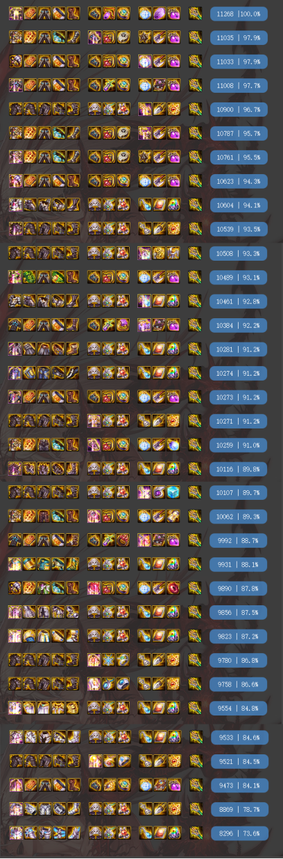Select the first armor icon in the 8296 row
The image size is (283, 859).
pos(15,832)
